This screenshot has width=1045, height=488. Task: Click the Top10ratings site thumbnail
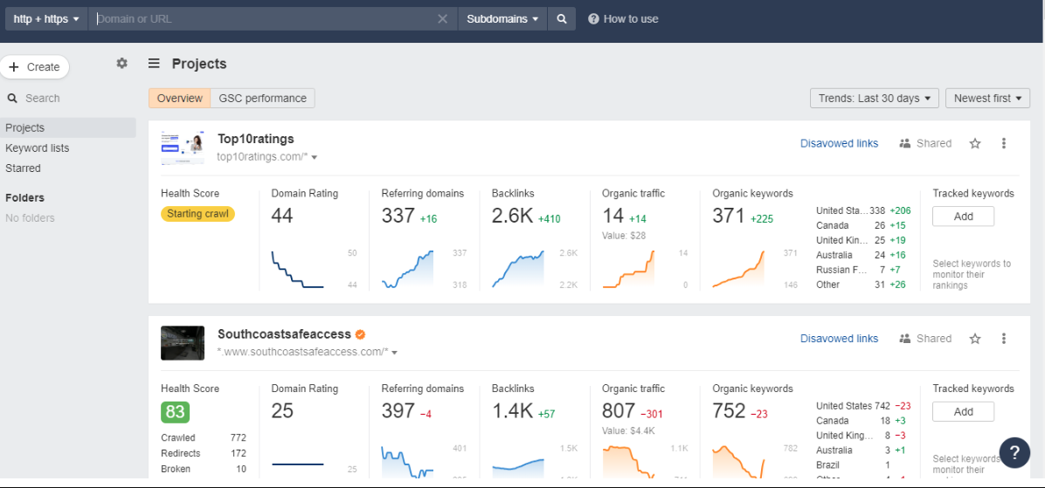183,148
